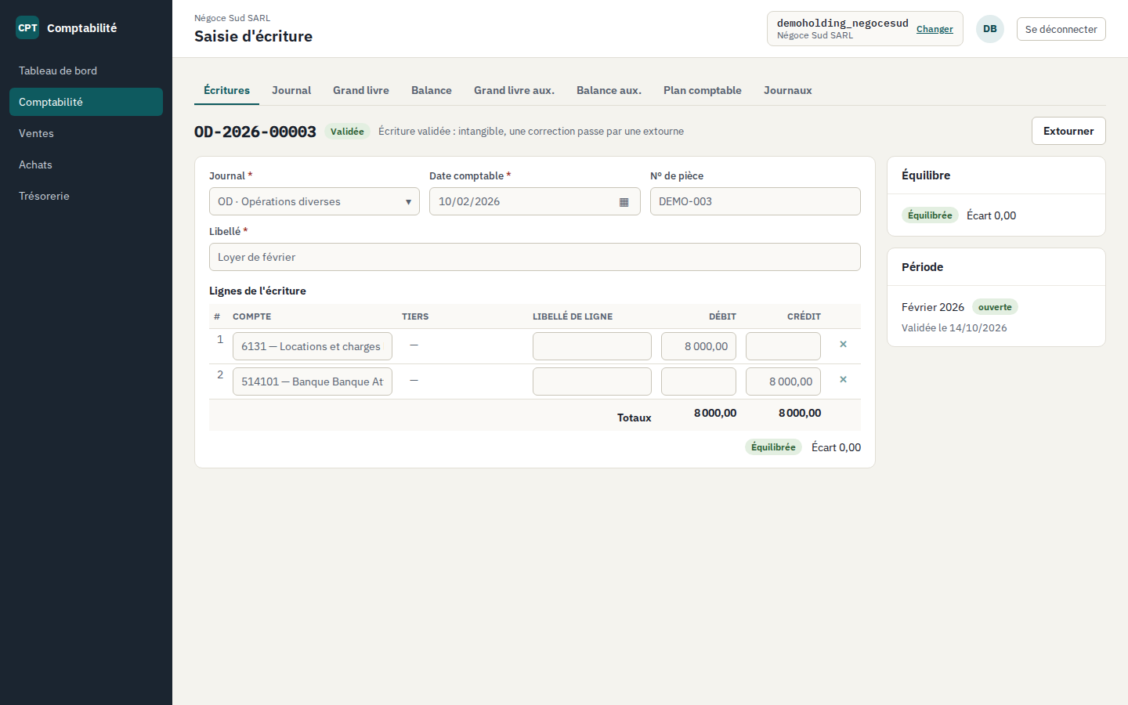The image size is (1128, 705).
Task: Click the 514101 Banque account field
Action: pos(313,381)
